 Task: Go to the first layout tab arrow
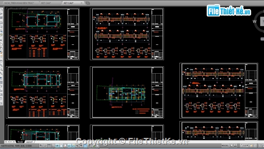(x=6, y=142)
